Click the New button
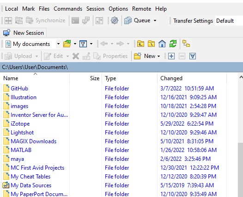This screenshot has width=243, height=197. click(x=145, y=56)
